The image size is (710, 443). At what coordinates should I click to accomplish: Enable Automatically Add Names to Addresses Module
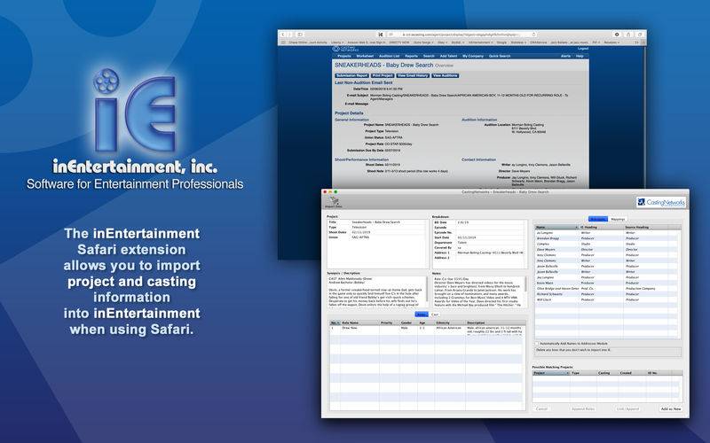point(537,344)
